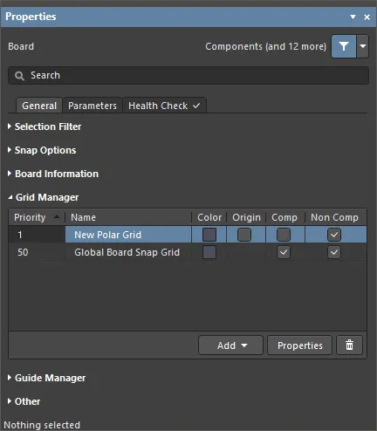The width and height of the screenshot is (377, 431).
Task: Close the Properties panel
Action: tap(367, 17)
